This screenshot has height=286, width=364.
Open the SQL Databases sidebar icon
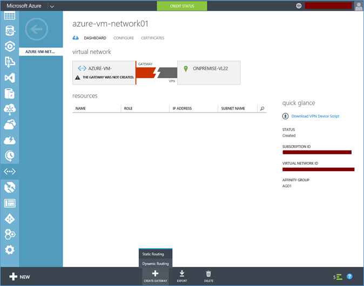[10, 31]
